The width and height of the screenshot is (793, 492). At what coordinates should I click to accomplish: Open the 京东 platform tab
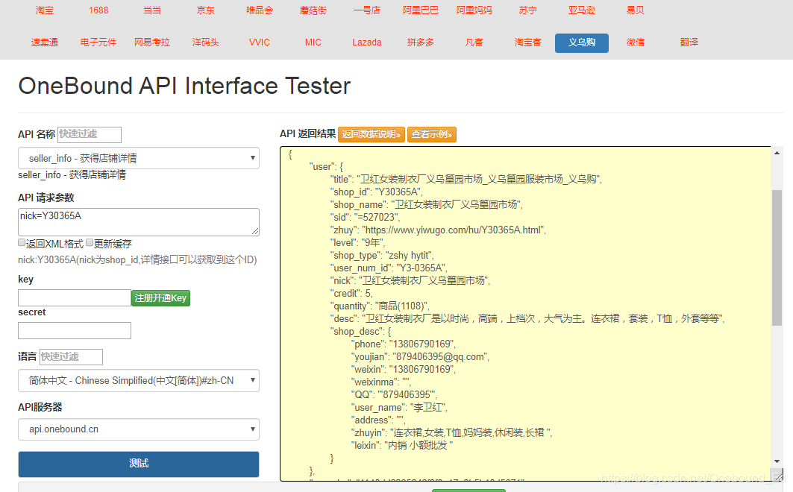click(x=206, y=10)
